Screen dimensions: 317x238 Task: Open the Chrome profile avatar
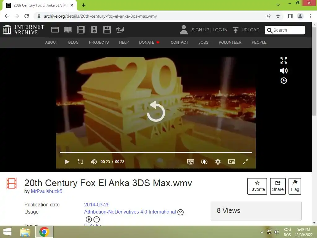click(x=300, y=16)
